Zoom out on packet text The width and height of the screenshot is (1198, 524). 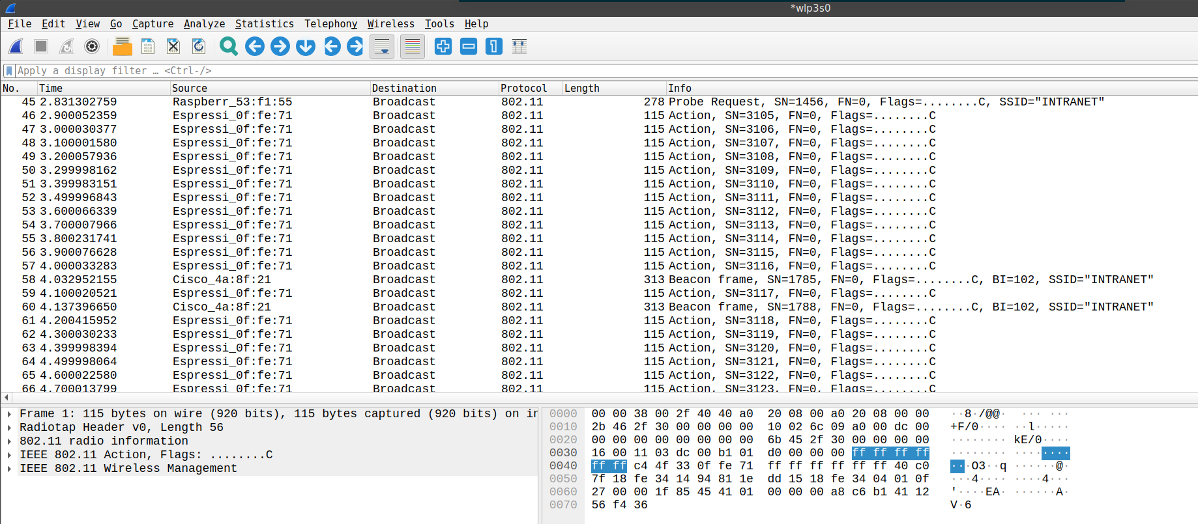coord(469,46)
